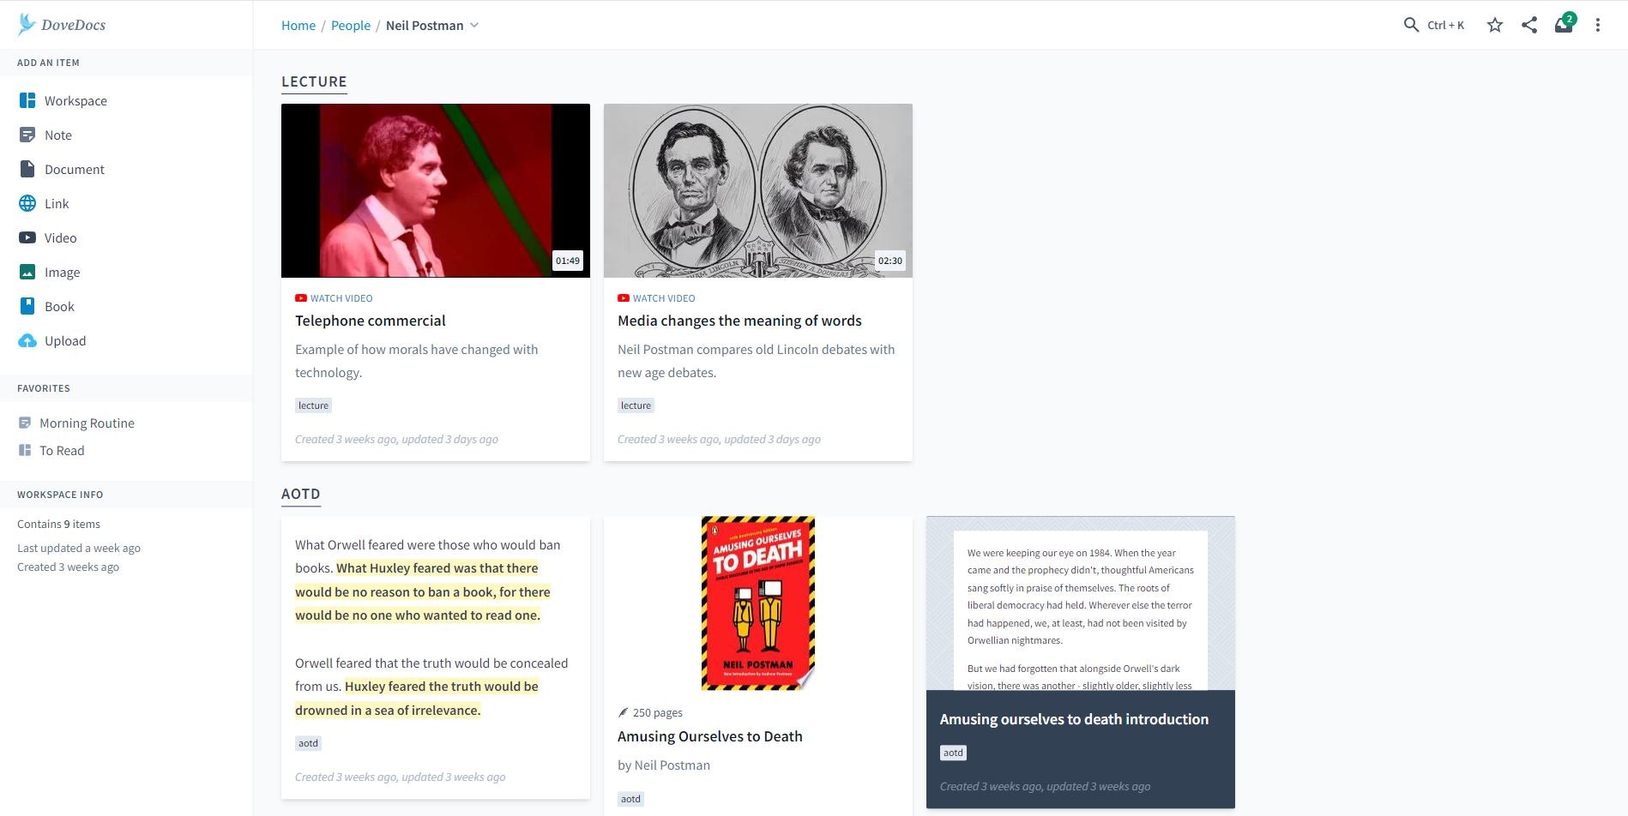Click the Workspace icon in sidebar

tap(27, 100)
